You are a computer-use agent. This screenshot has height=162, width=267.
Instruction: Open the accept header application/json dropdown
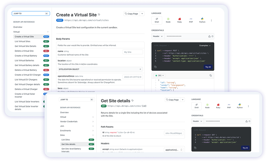tap(174, 150)
